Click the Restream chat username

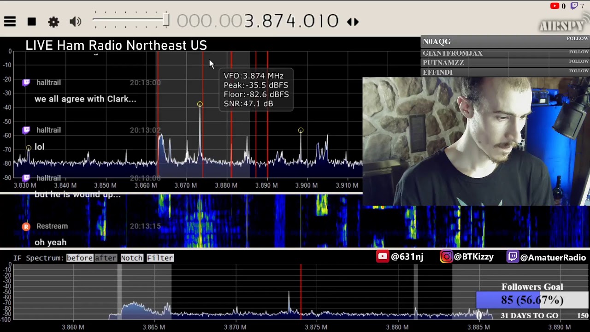point(52,226)
